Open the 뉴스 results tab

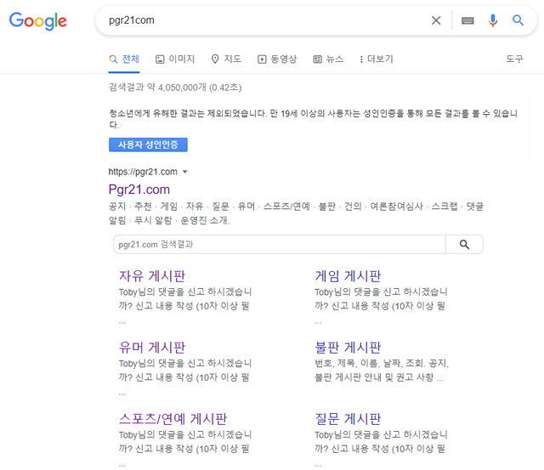328,59
